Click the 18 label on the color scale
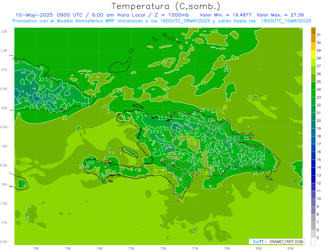This screenshot has height=252, width=326. coord(319,136)
